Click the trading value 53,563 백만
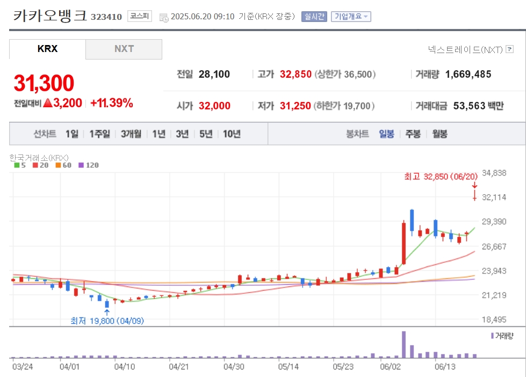526x377 pixels. (478, 106)
